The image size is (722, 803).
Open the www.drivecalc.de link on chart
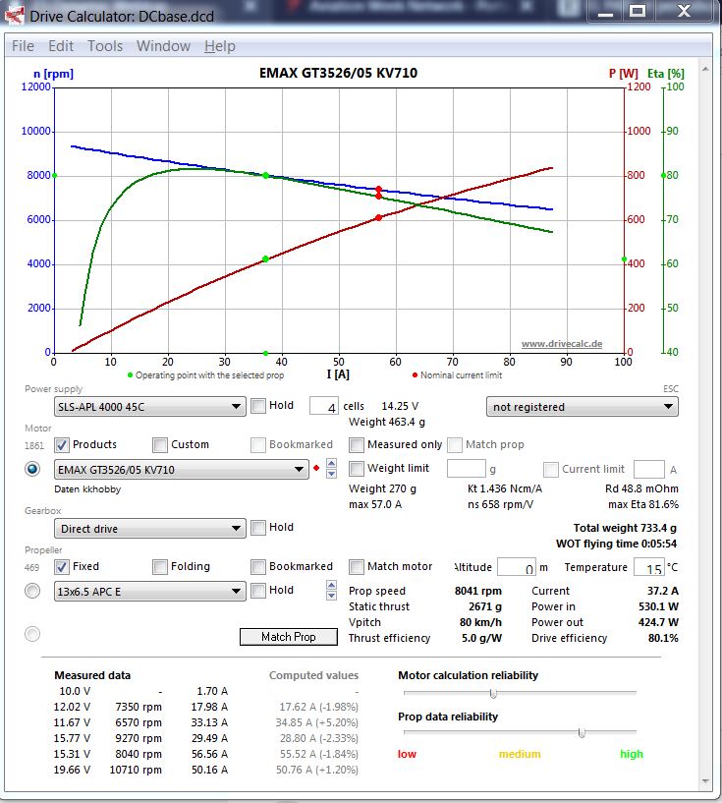pos(561,344)
